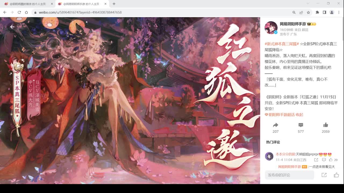Image resolution: width=344 pixels, height=193 pixels.
Task: Open the 阴阳师手游超话 link
Action: [279, 115]
